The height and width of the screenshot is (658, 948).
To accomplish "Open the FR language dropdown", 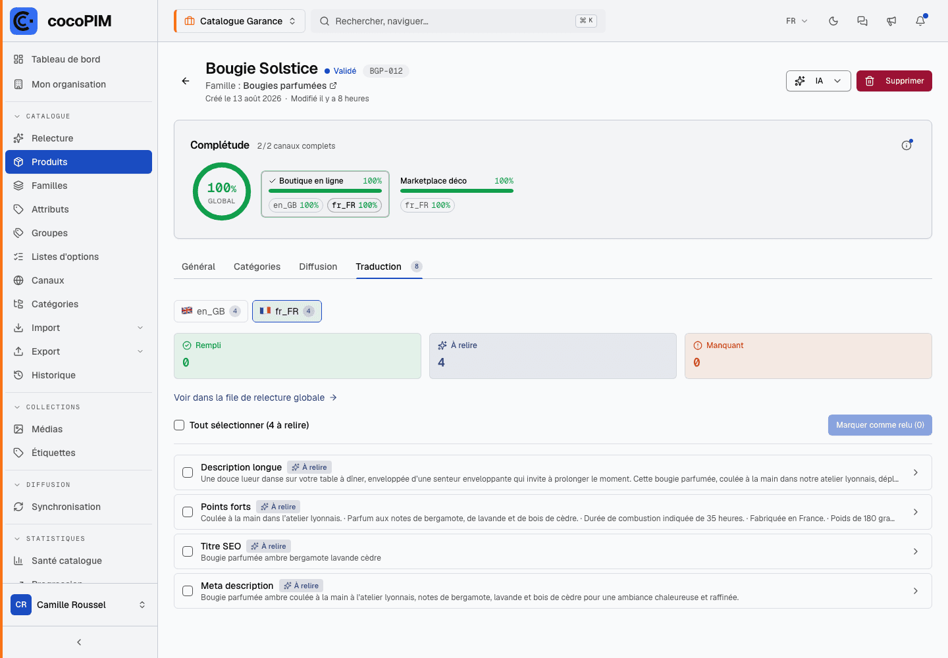I will (797, 21).
